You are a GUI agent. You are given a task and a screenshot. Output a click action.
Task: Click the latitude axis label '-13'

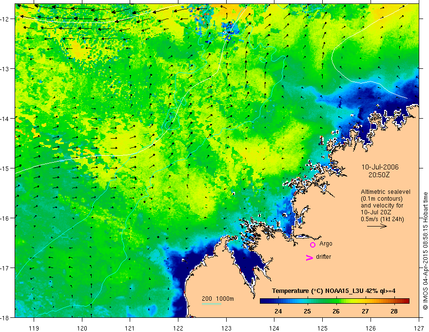pos(5,69)
